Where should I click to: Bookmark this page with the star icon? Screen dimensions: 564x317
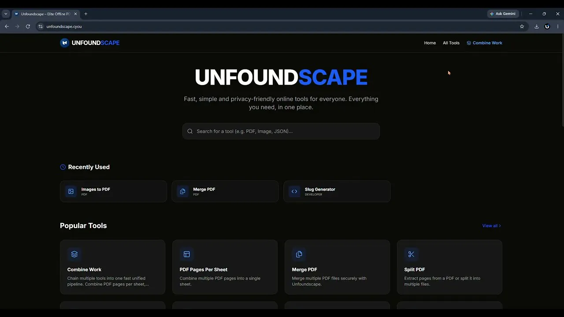522,26
